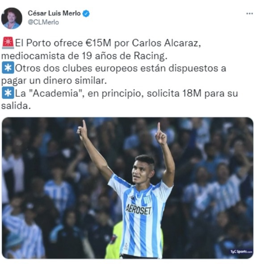The width and height of the screenshot is (261, 264).
Task: Click the phrase "pagar un dinero similar"
Action: click(54, 81)
